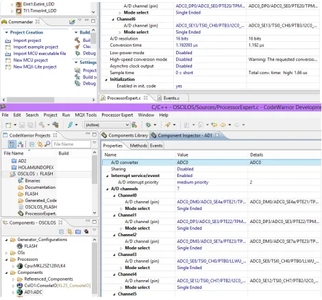Click the search magnifier in CodeWarrior Projects
322x300 pixels.
[47, 144]
